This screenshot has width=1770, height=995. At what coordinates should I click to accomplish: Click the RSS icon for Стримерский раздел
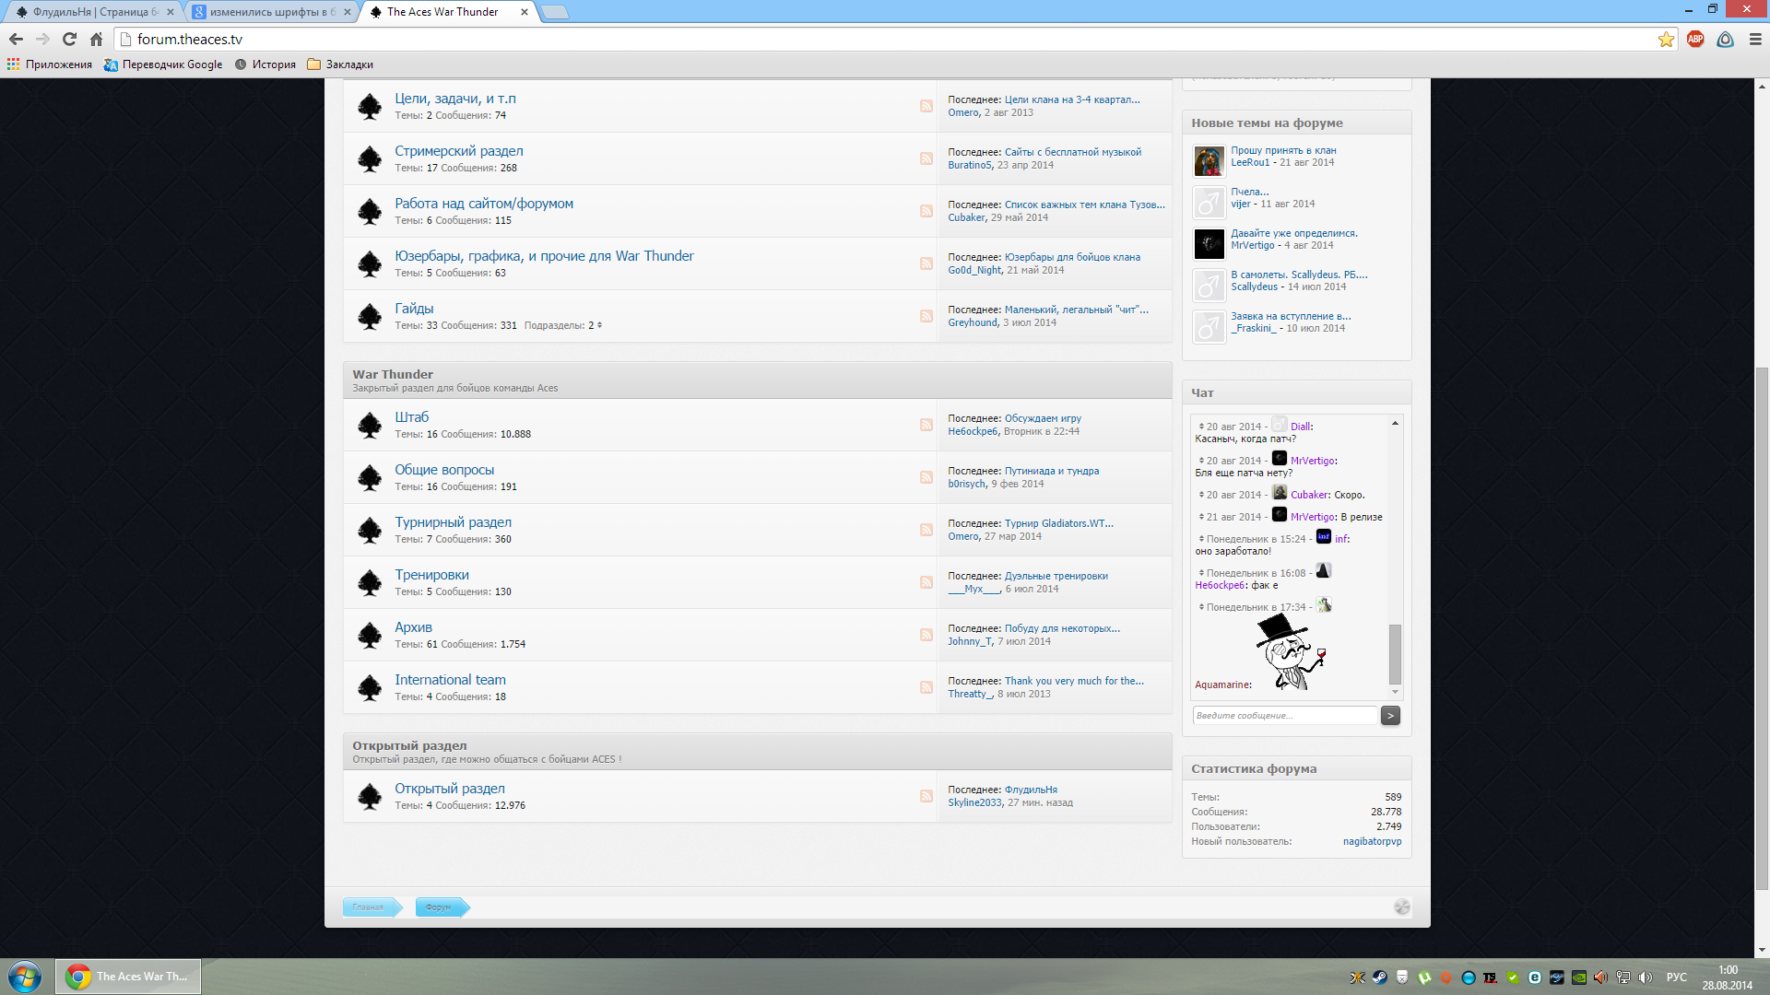926,158
